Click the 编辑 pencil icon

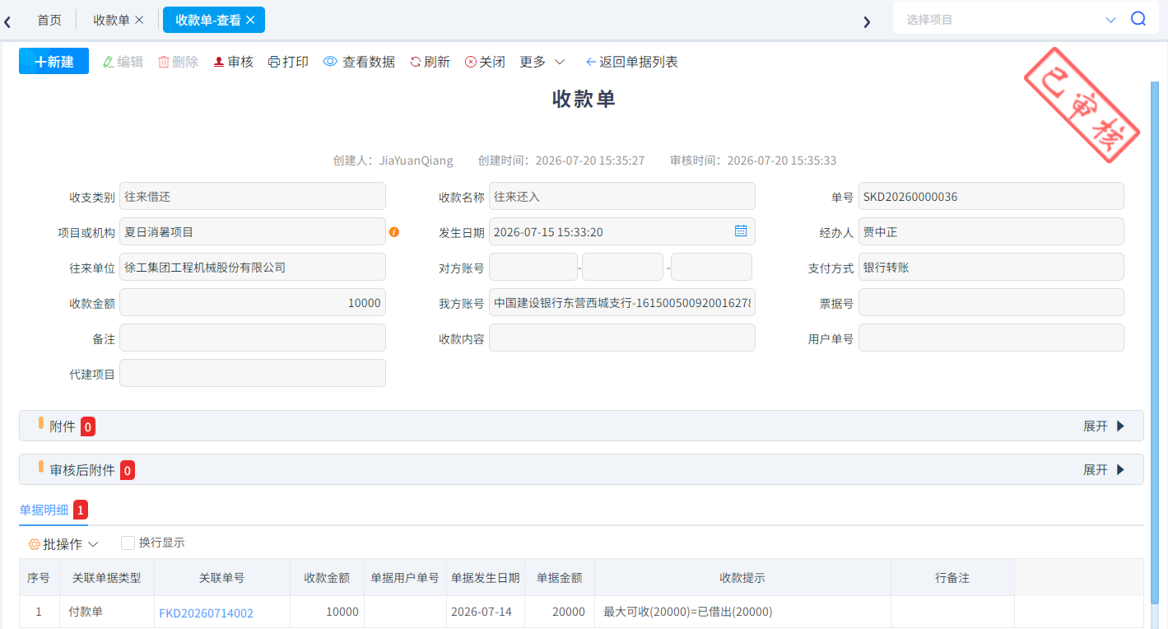click(x=108, y=62)
